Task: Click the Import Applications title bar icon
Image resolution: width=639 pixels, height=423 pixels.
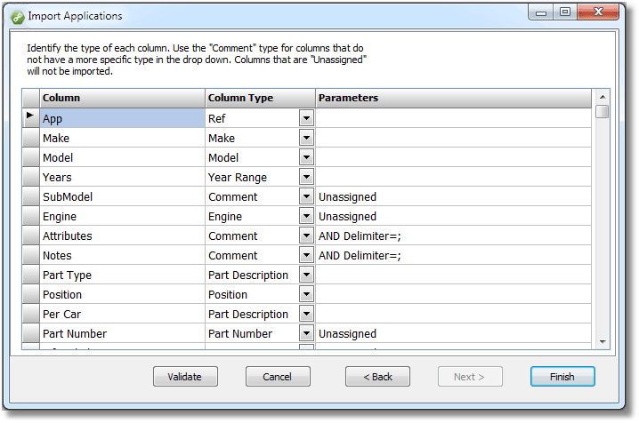Action: click(x=17, y=16)
